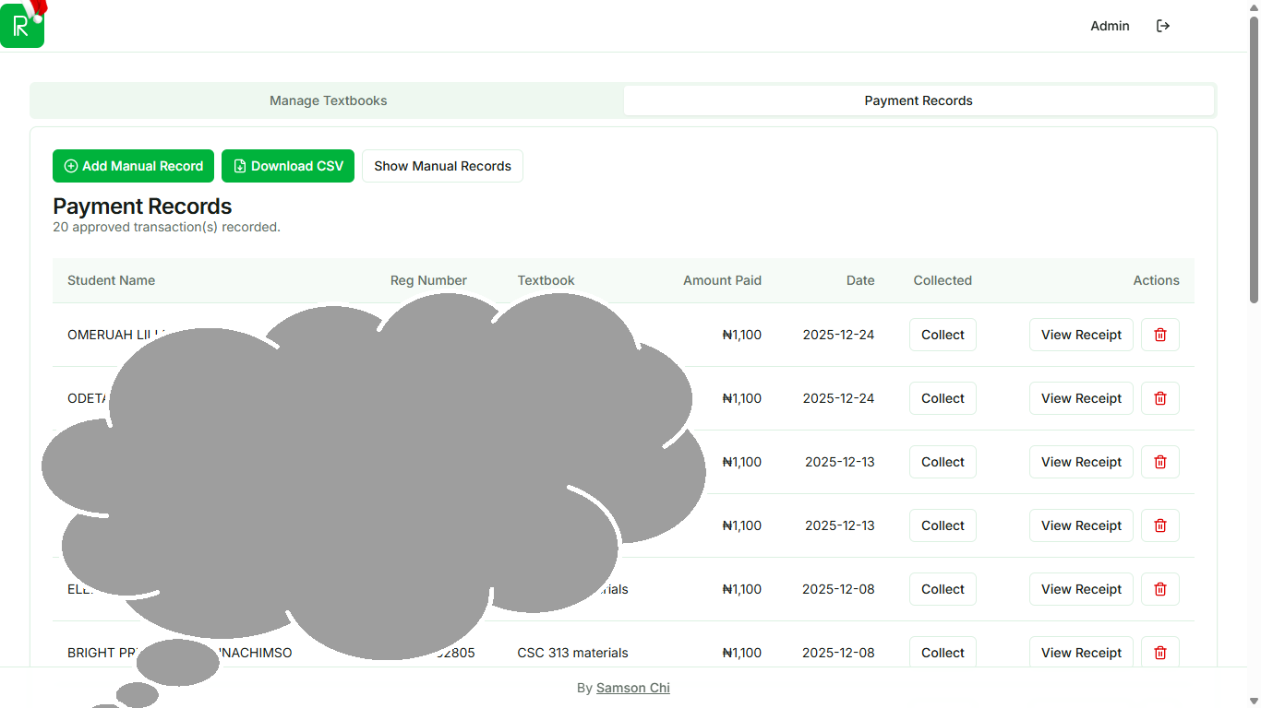Toggle Show Manual Records
Screen dimensions: 1261x708
442,166
